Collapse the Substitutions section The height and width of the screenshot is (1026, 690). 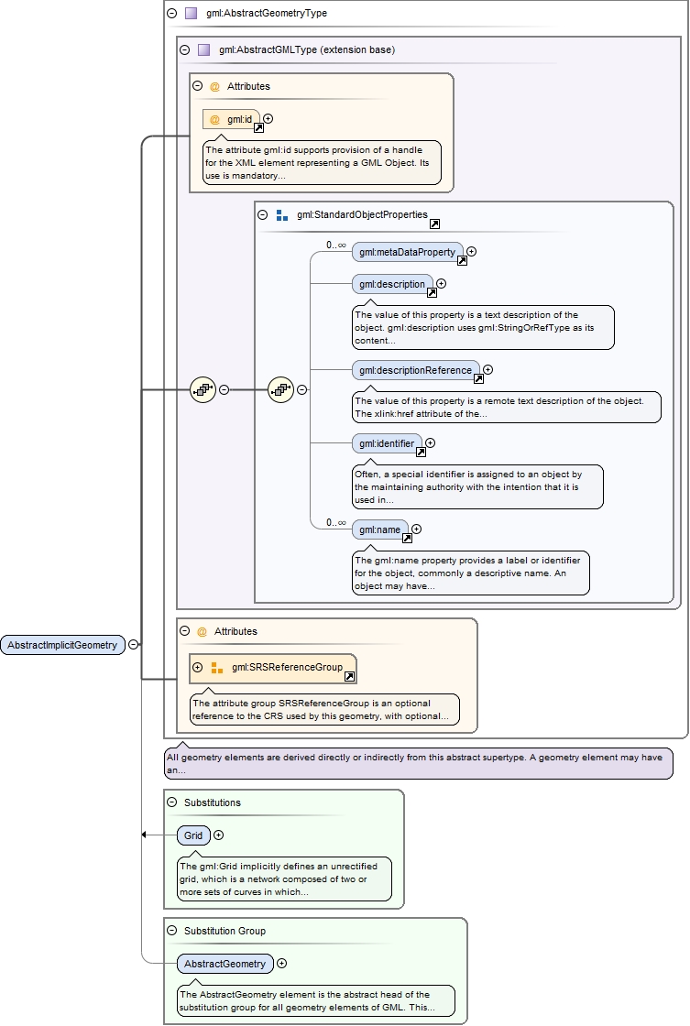pos(171,802)
